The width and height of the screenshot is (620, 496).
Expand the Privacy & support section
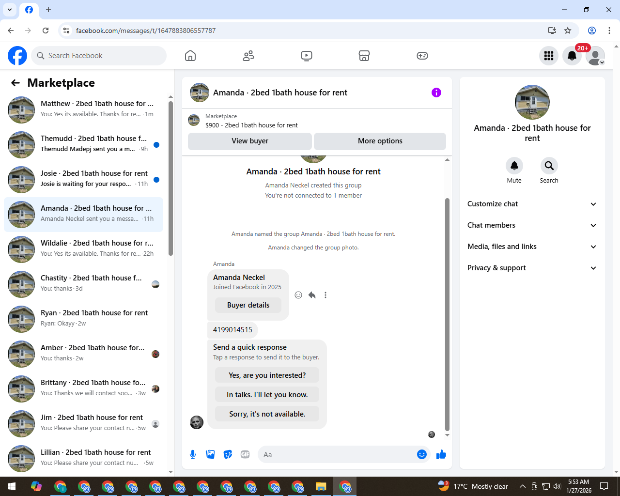pos(532,268)
